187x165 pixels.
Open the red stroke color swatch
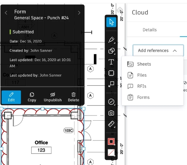click(111, 142)
